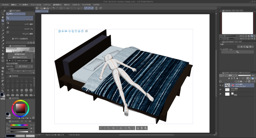Select the Auto select magic wand tool

[x=3, y=31]
